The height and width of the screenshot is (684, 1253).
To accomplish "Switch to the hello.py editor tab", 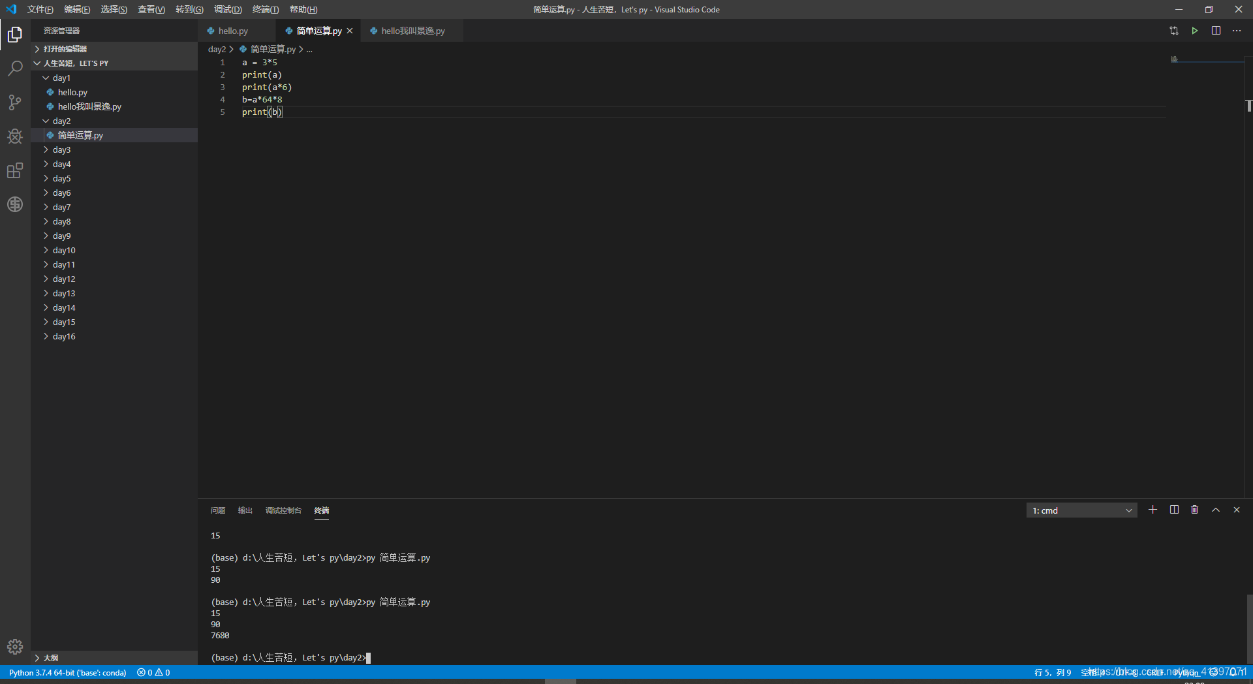I will pyautogui.click(x=236, y=31).
